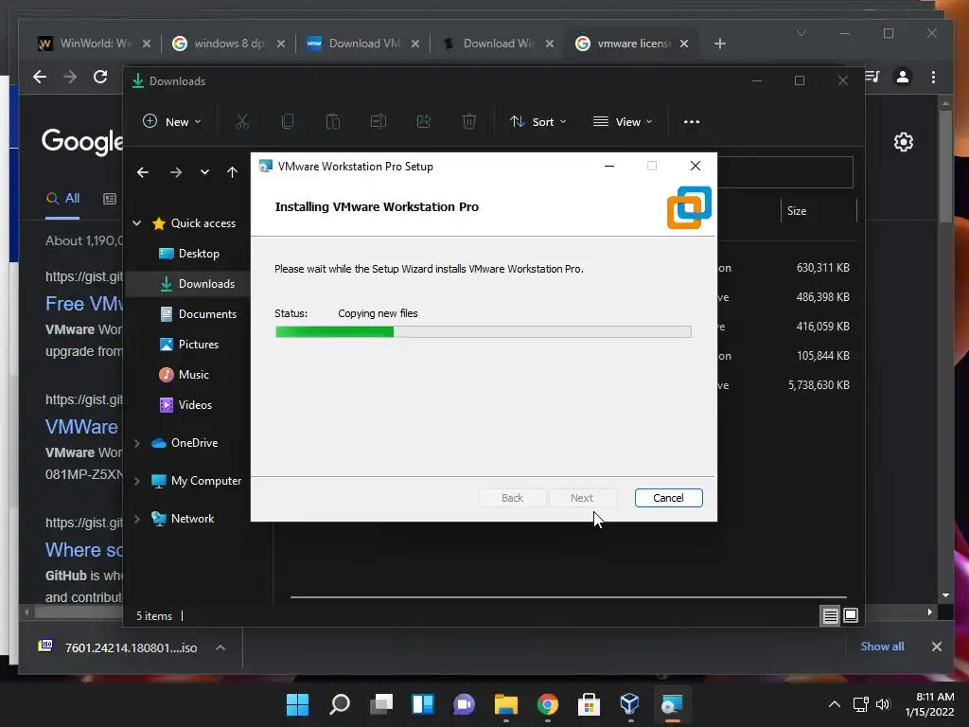969x727 pixels.
Task: Open Google search settings gear
Action: tap(904, 142)
